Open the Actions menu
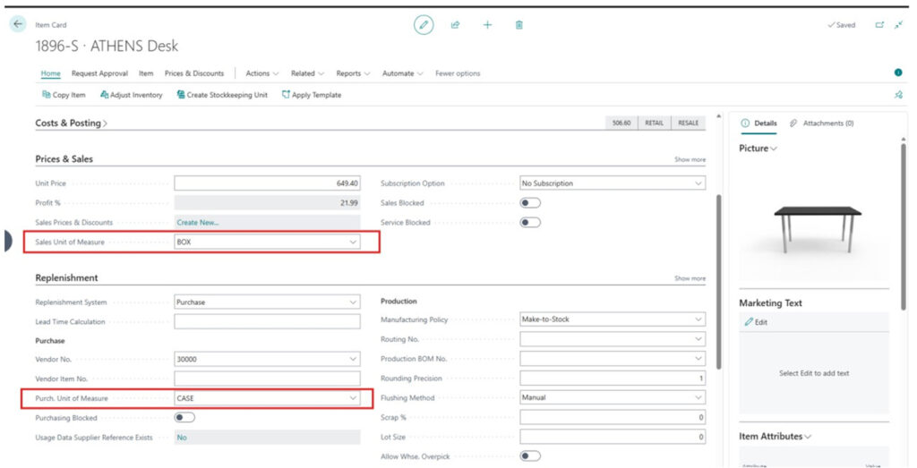This screenshot has height=468, width=917. point(262,73)
